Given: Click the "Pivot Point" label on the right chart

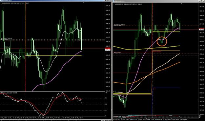Looking at the screenshot, I should point(157,51).
